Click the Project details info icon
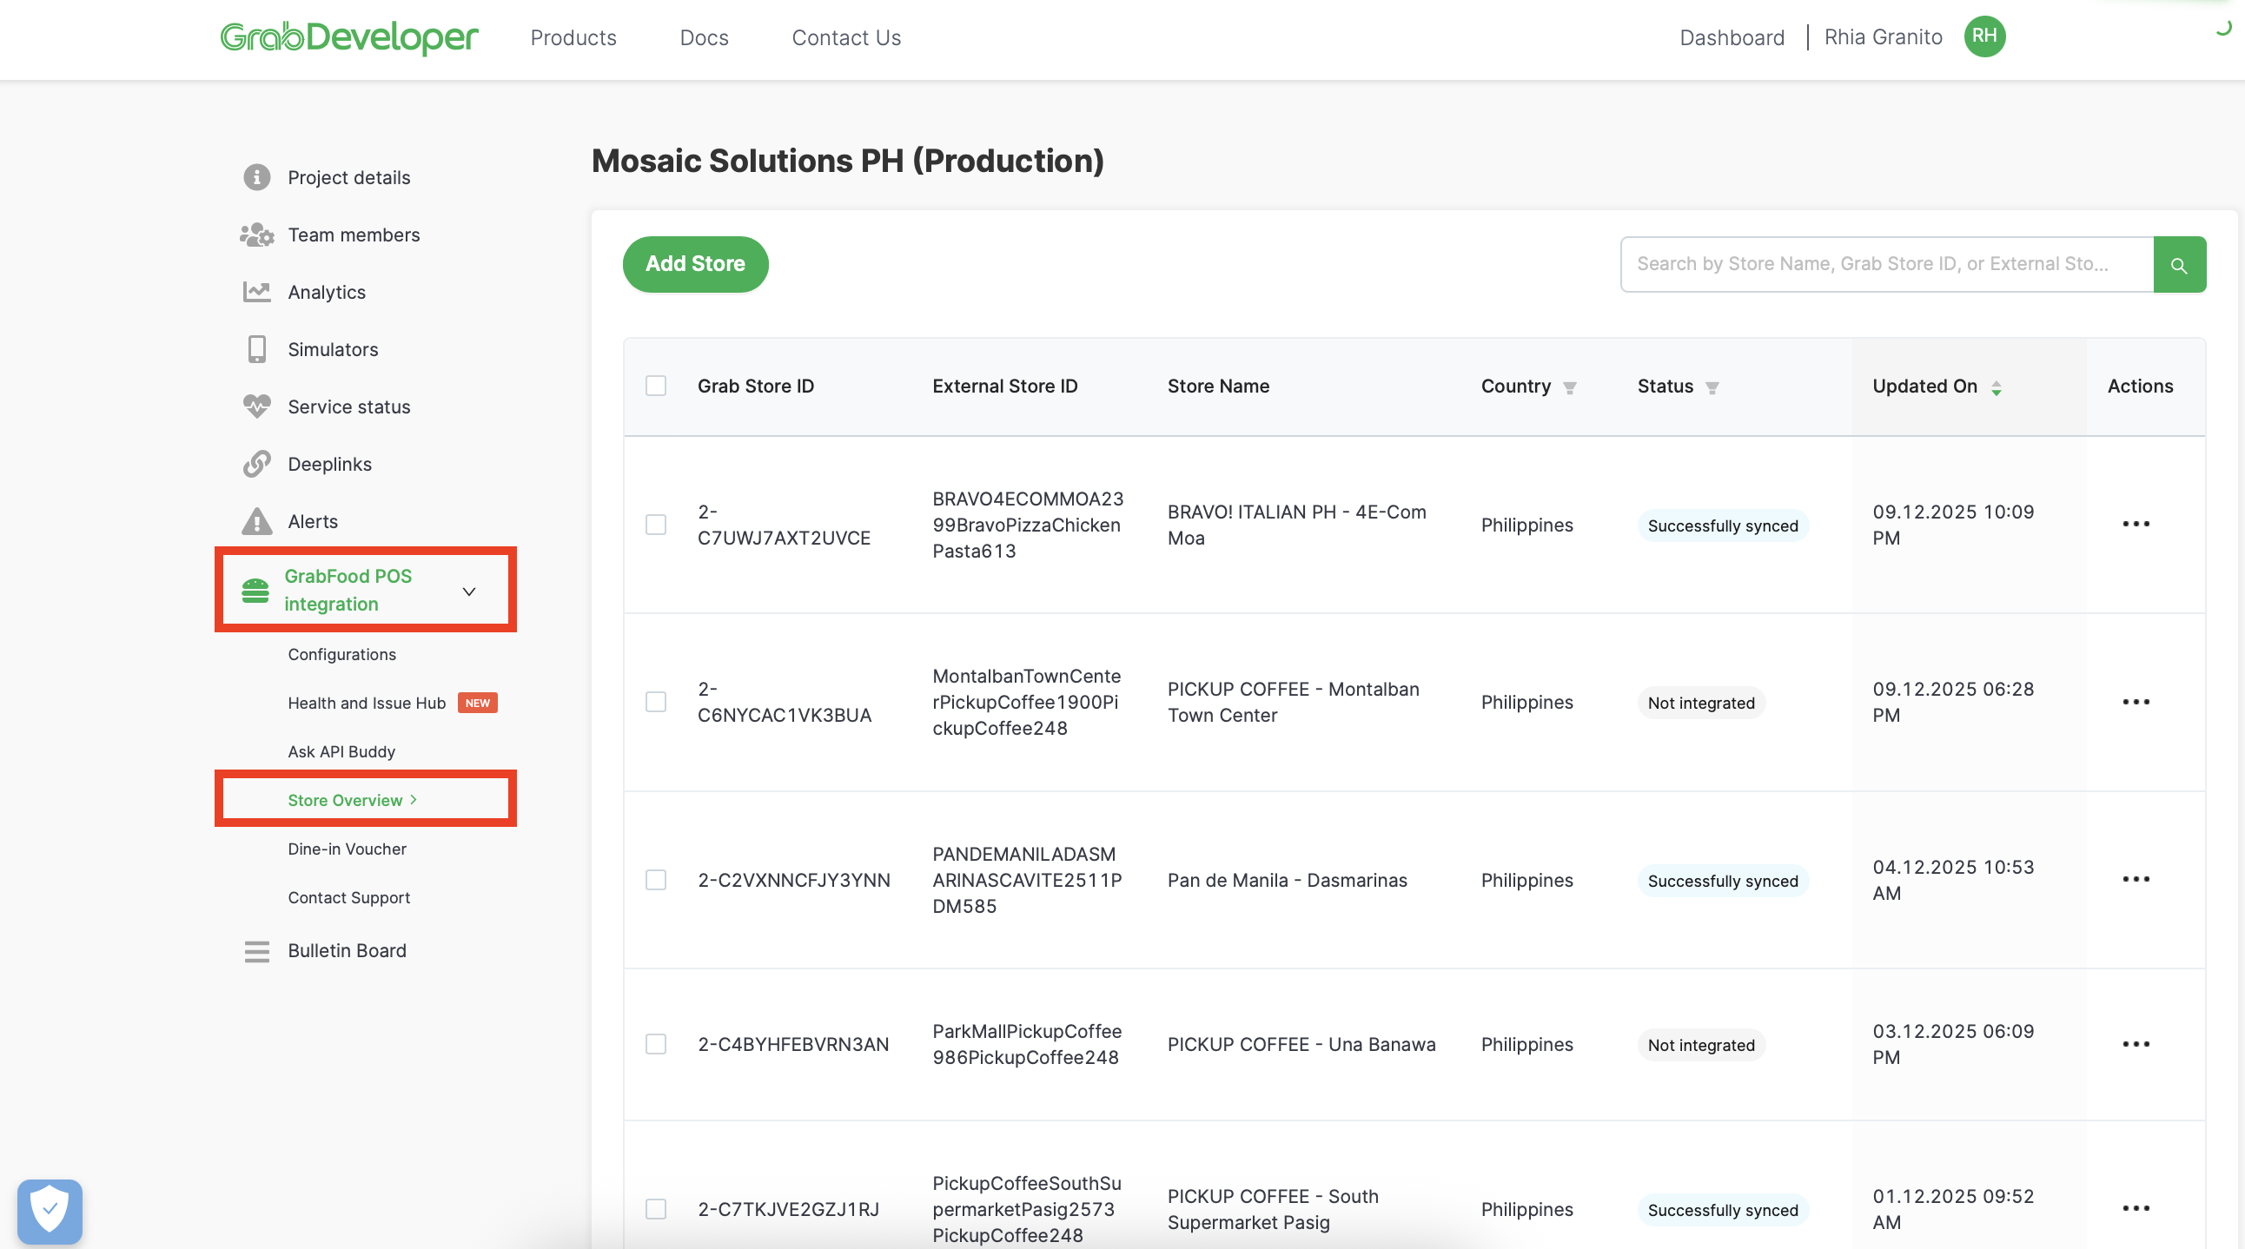 pyautogui.click(x=256, y=177)
